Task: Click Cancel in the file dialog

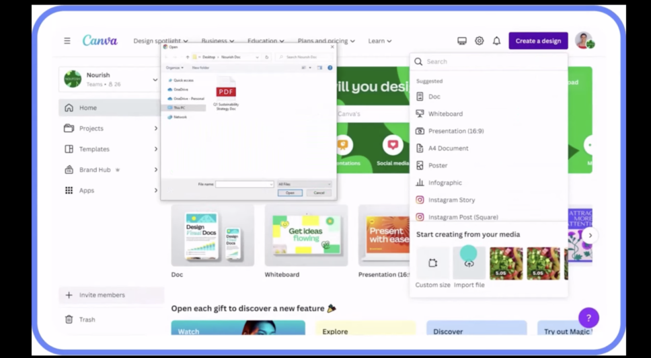Action: pos(319,193)
